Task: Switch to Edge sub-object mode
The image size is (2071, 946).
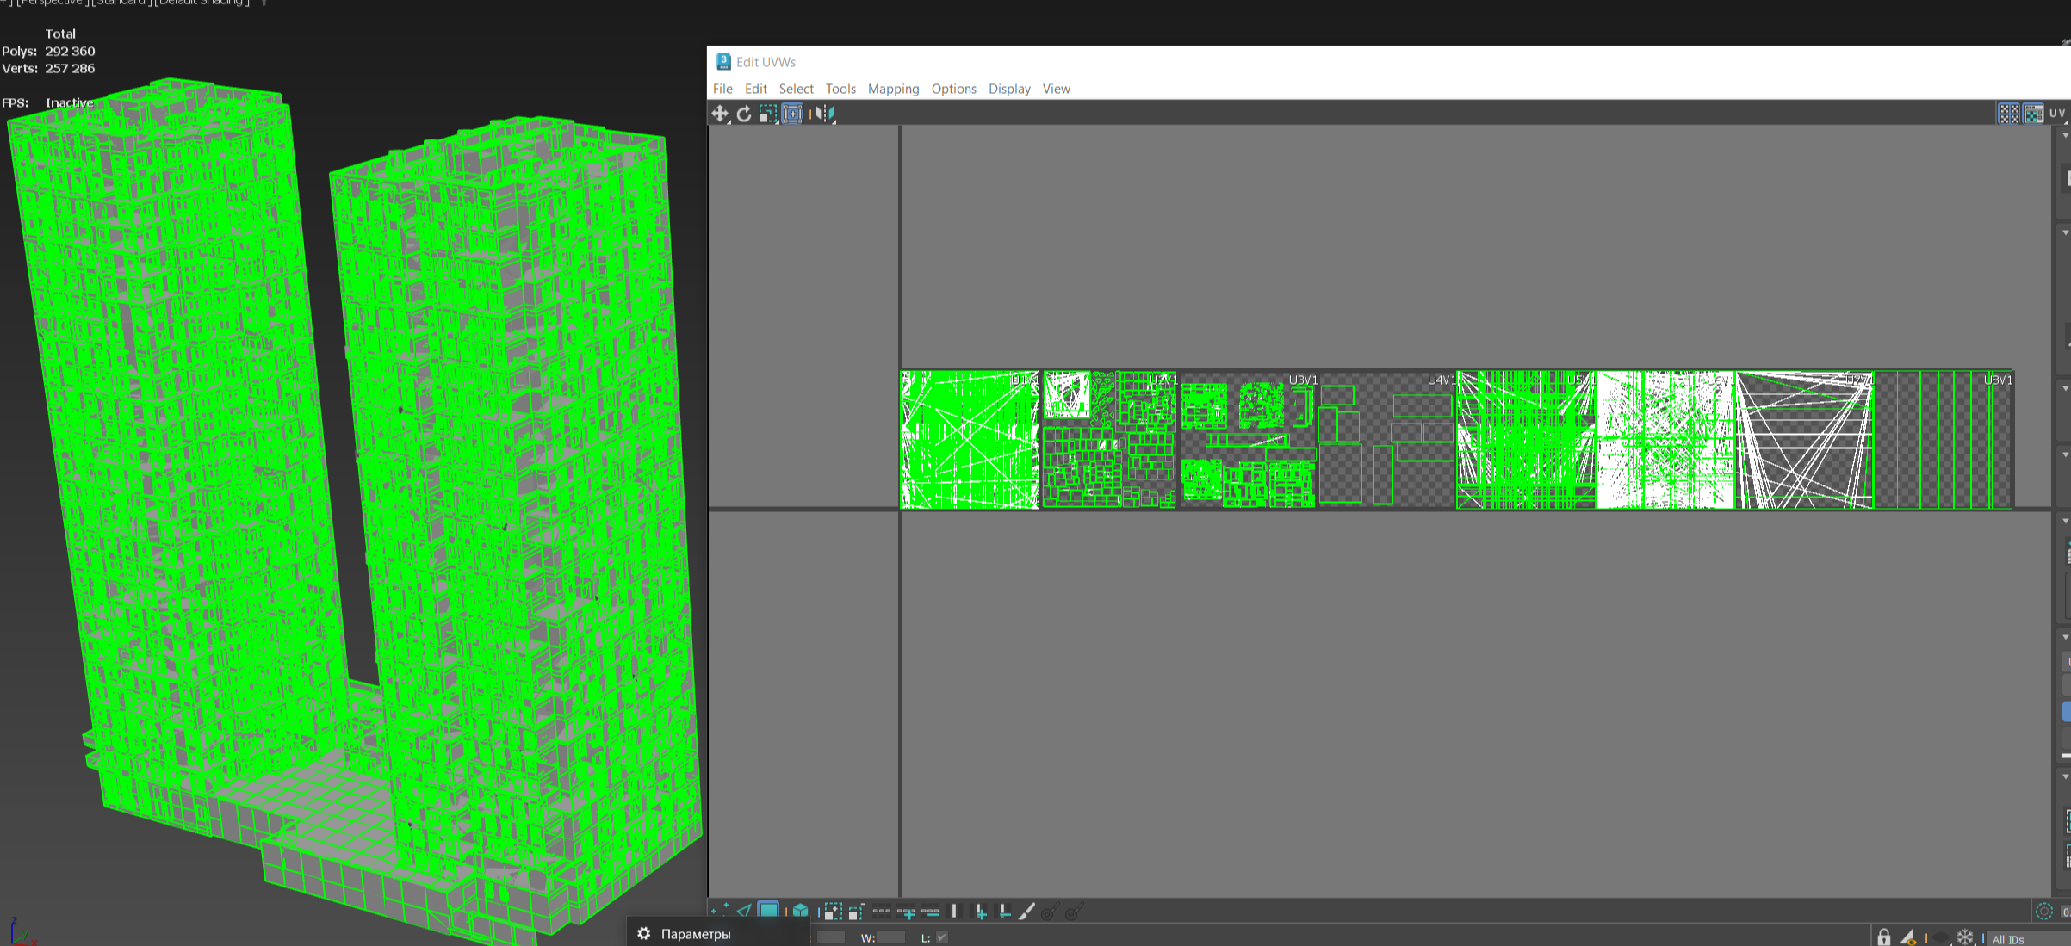Action: tap(744, 911)
